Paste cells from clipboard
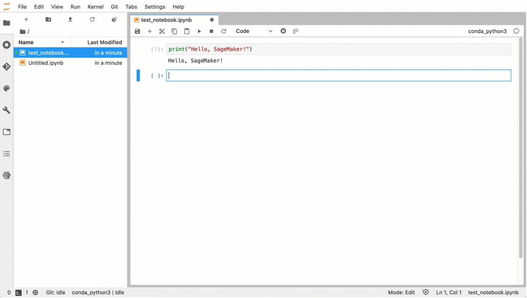The height and width of the screenshot is (298, 527). [x=187, y=31]
